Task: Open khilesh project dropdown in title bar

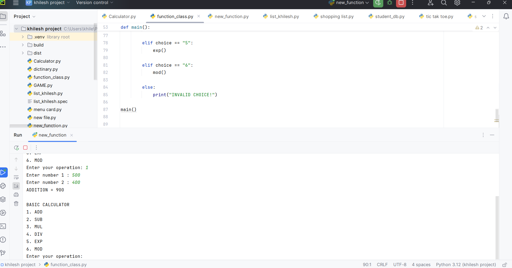Action: 48,3
